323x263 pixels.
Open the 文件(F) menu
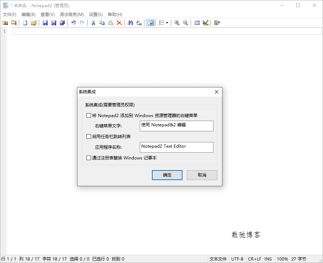[10, 15]
